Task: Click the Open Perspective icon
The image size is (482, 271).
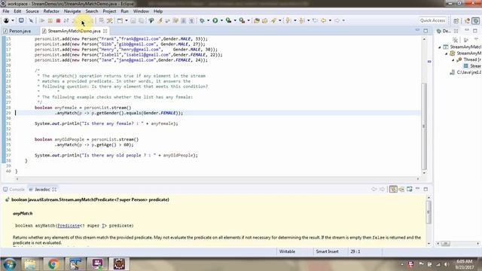Action: 456,20
